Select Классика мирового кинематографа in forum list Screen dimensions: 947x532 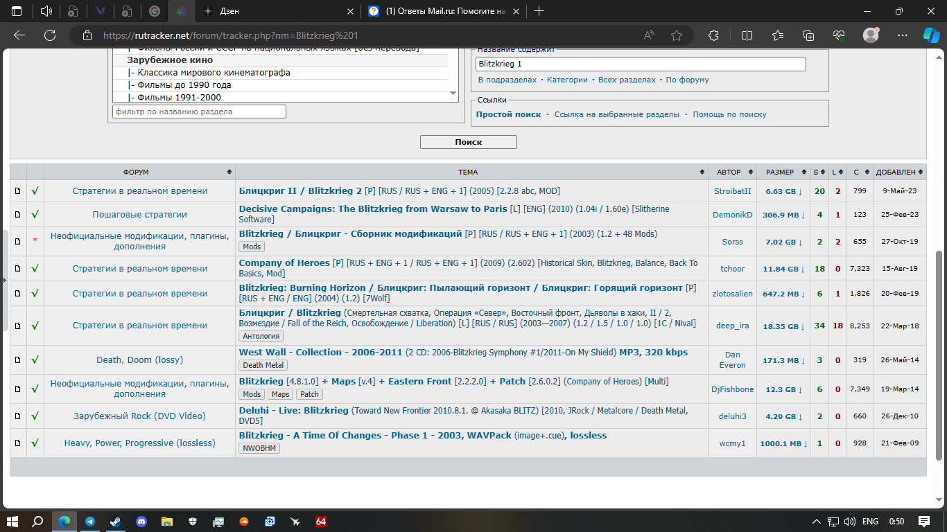coord(214,73)
